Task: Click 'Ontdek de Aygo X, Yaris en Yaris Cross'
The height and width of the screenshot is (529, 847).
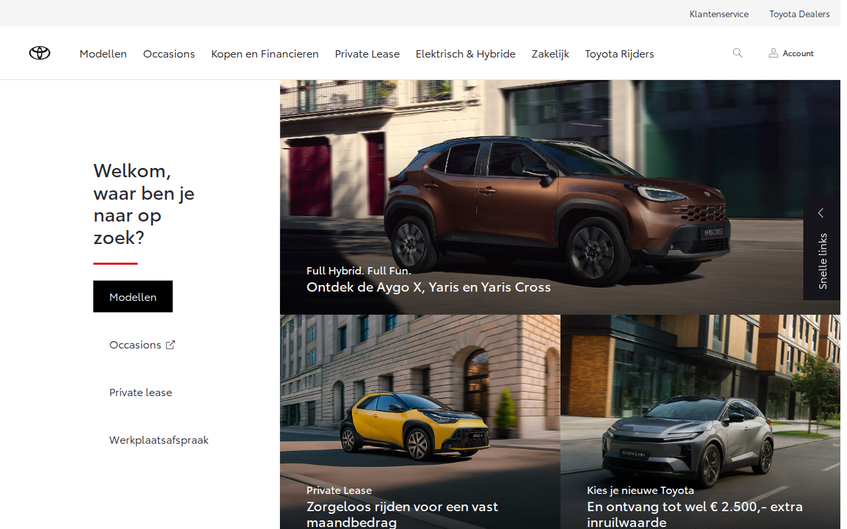Action: [428, 287]
